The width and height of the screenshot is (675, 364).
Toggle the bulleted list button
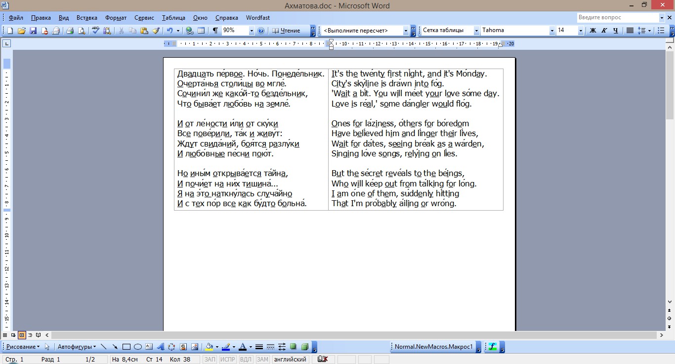coord(661,31)
